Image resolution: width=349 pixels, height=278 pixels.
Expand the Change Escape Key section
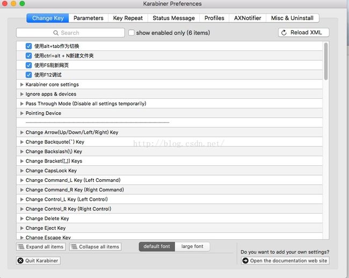point(22,238)
